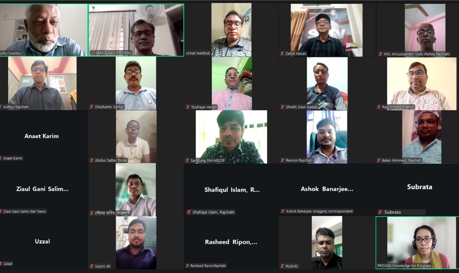Select ABM Zubair PROGGA video tile

tap(136, 30)
